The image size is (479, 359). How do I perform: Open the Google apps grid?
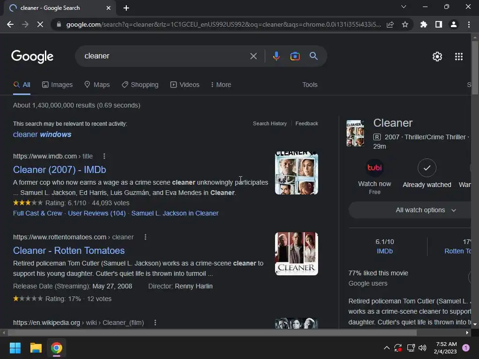point(459,57)
